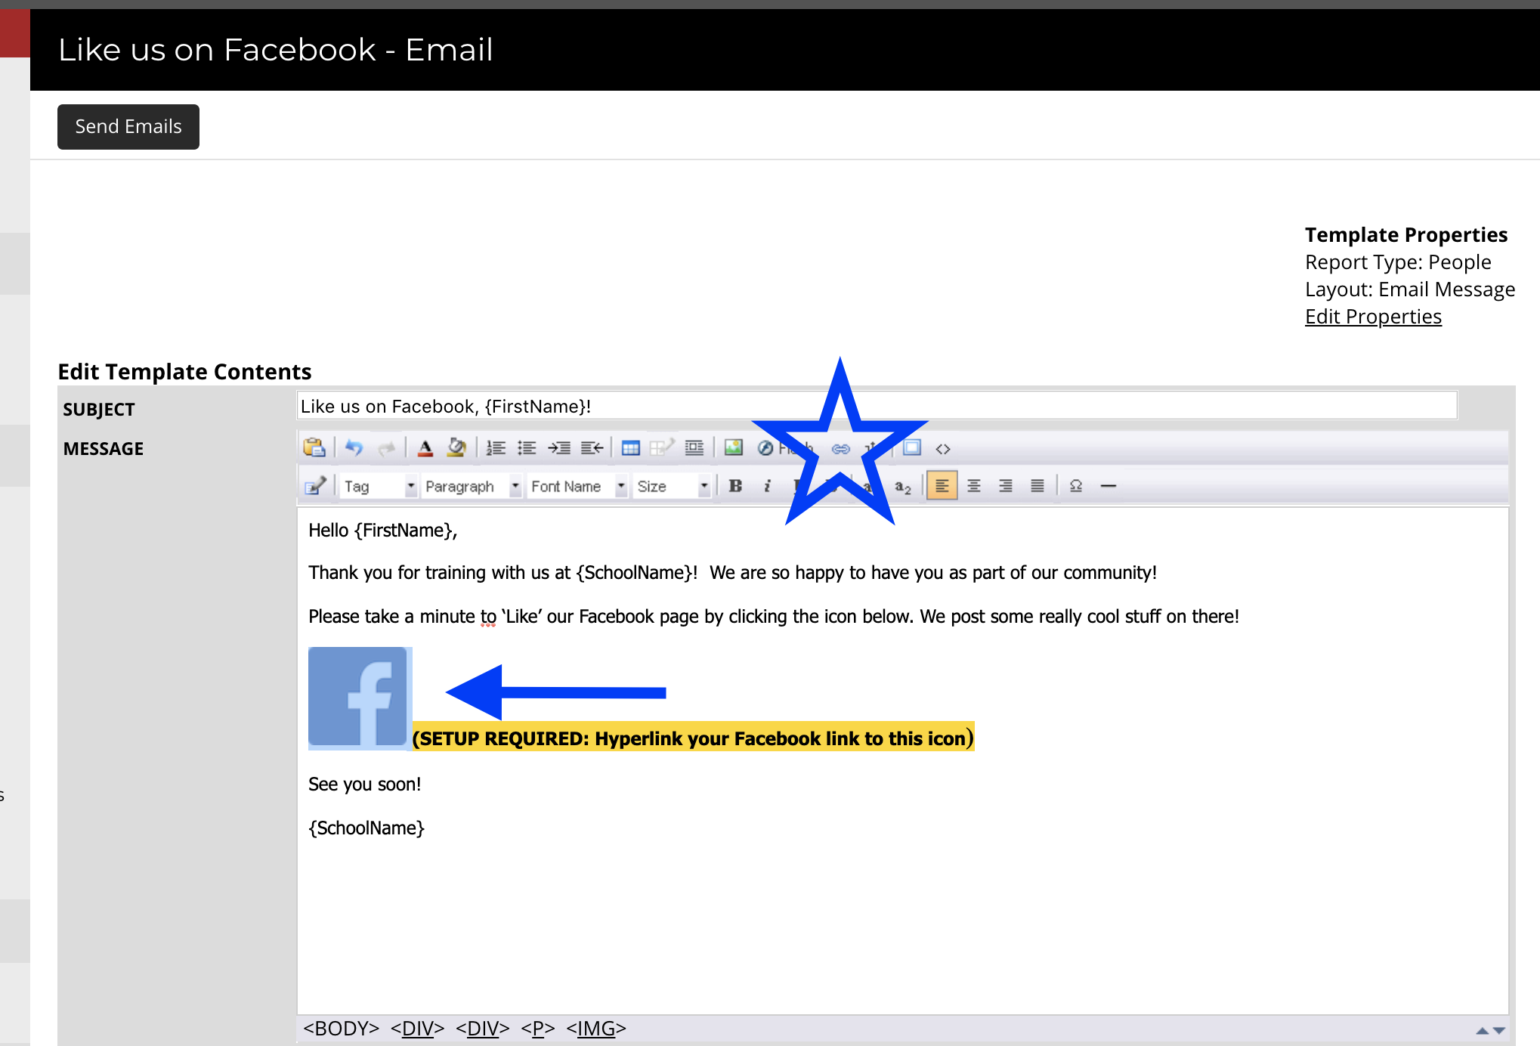Toggle bold formatting
This screenshot has height=1046, width=1540.
point(735,486)
